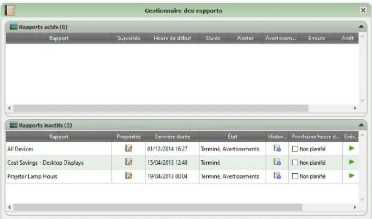Click the 'Terminé' status of Cost Savings
372x219 pixels.
[x=210, y=163]
